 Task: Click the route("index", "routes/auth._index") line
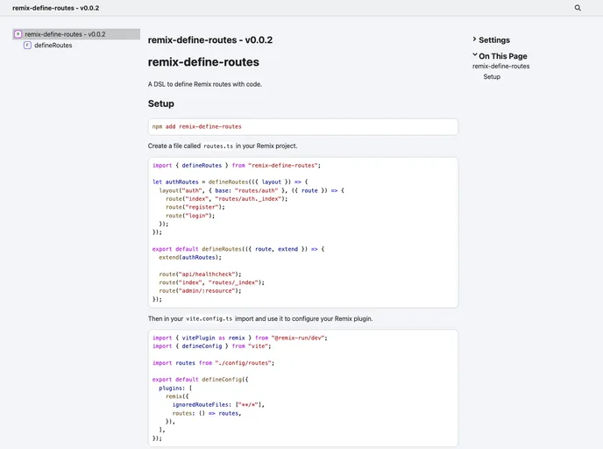click(x=226, y=199)
